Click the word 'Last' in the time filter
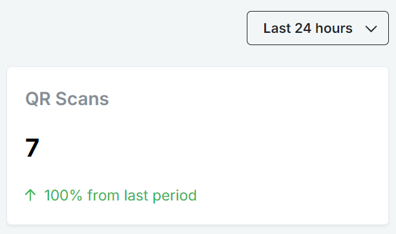 coord(277,28)
